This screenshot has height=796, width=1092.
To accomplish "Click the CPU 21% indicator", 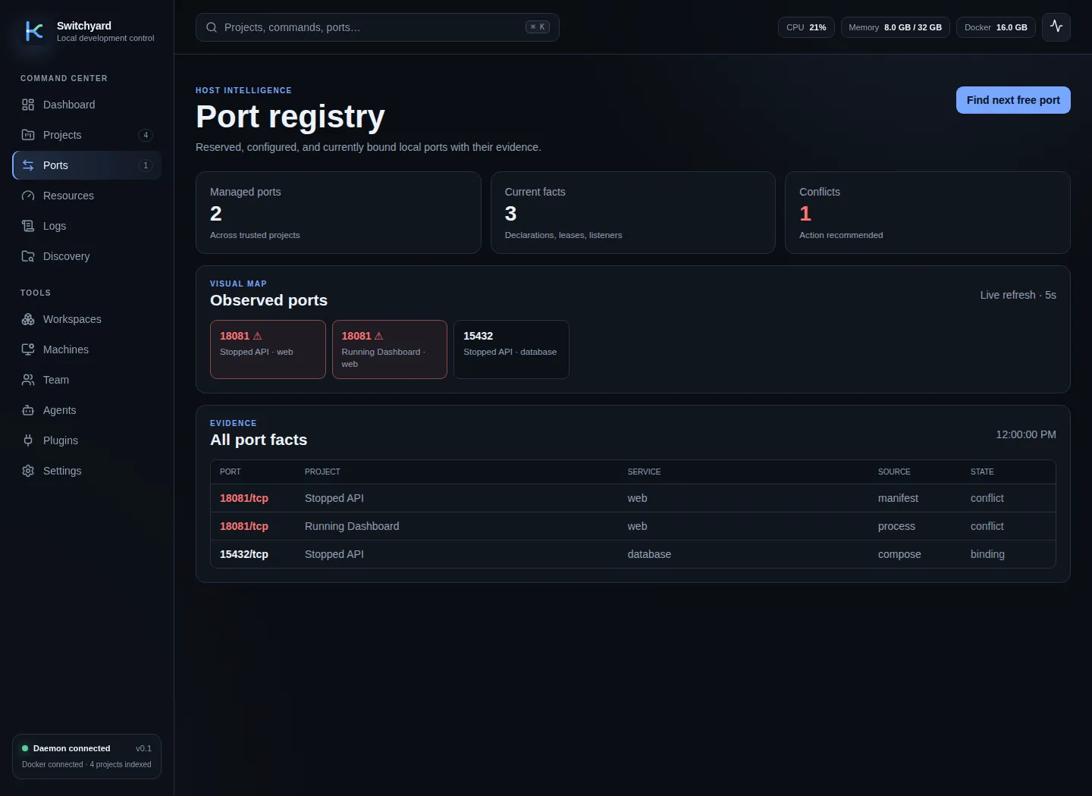I will (806, 27).
